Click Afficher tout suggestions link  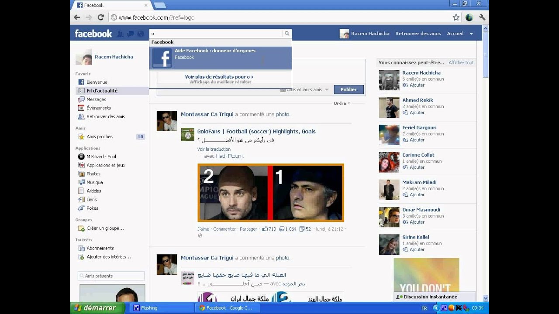[461, 63]
